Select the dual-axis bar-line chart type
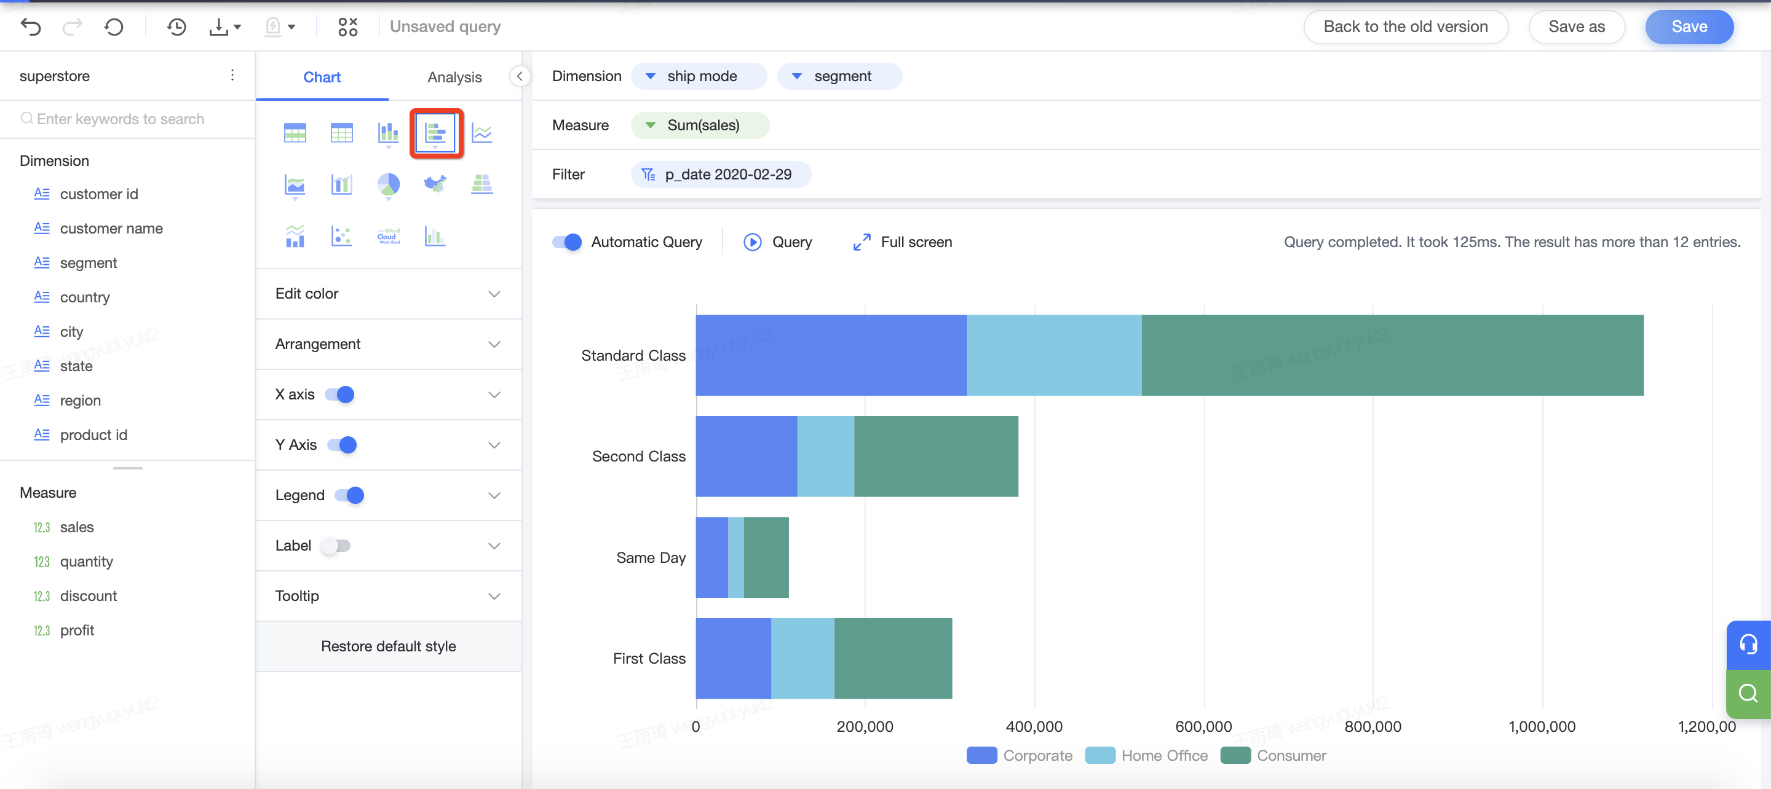This screenshot has width=1771, height=789. pos(342,184)
